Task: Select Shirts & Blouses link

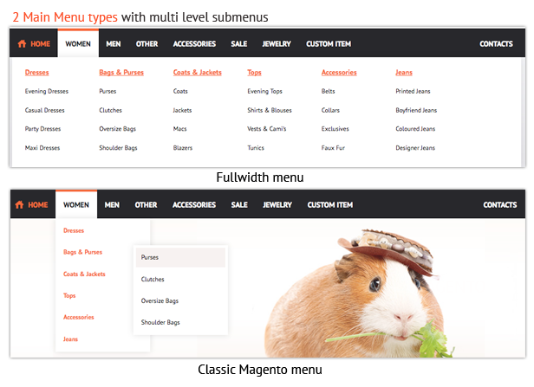Action: [270, 110]
